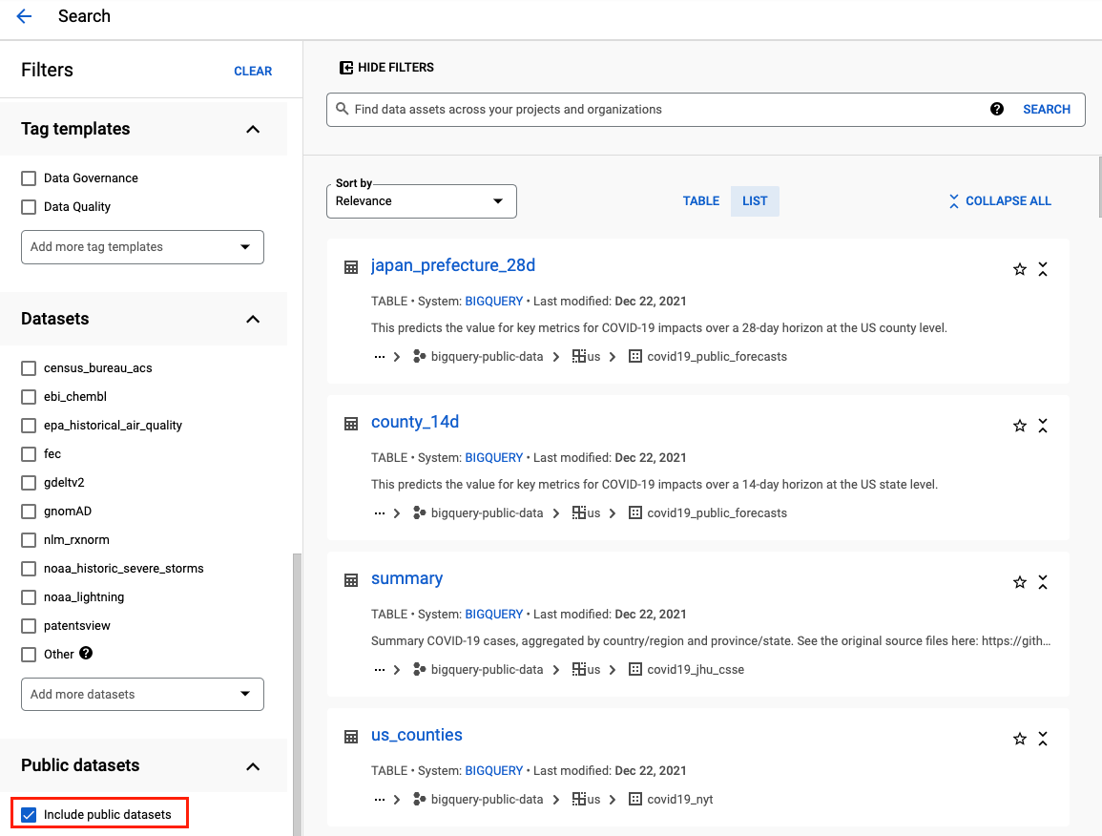Switch to TABLE view
The height and width of the screenshot is (836, 1102).
coord(701,200)
